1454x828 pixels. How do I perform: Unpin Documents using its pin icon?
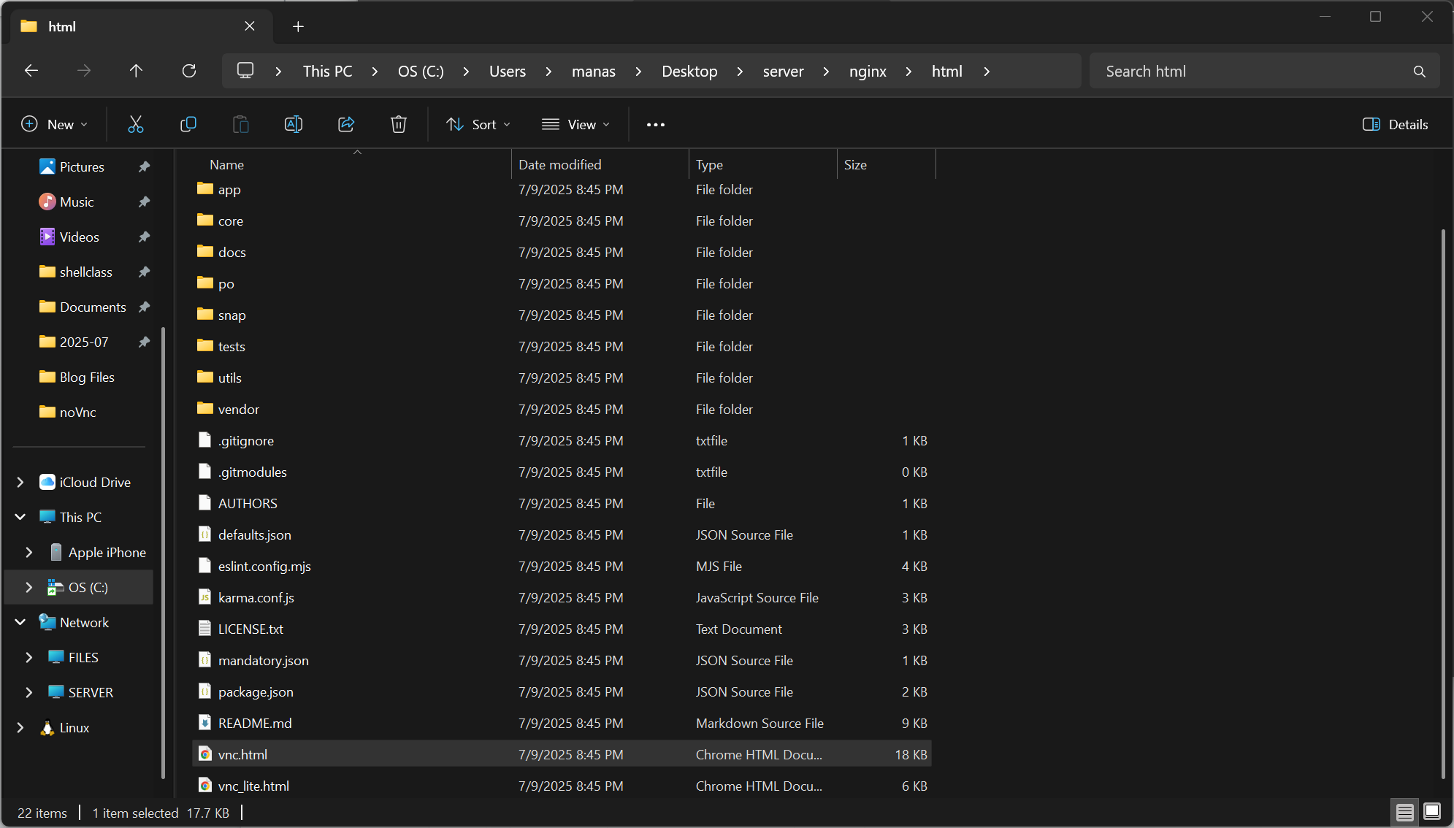[145, 307]
